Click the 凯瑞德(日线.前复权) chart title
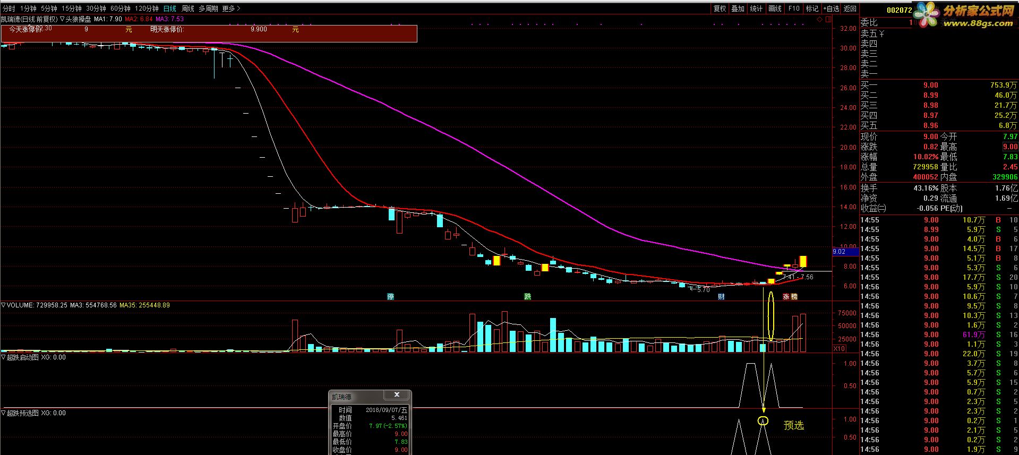The image size is (1019, 455). click(29, 19)
